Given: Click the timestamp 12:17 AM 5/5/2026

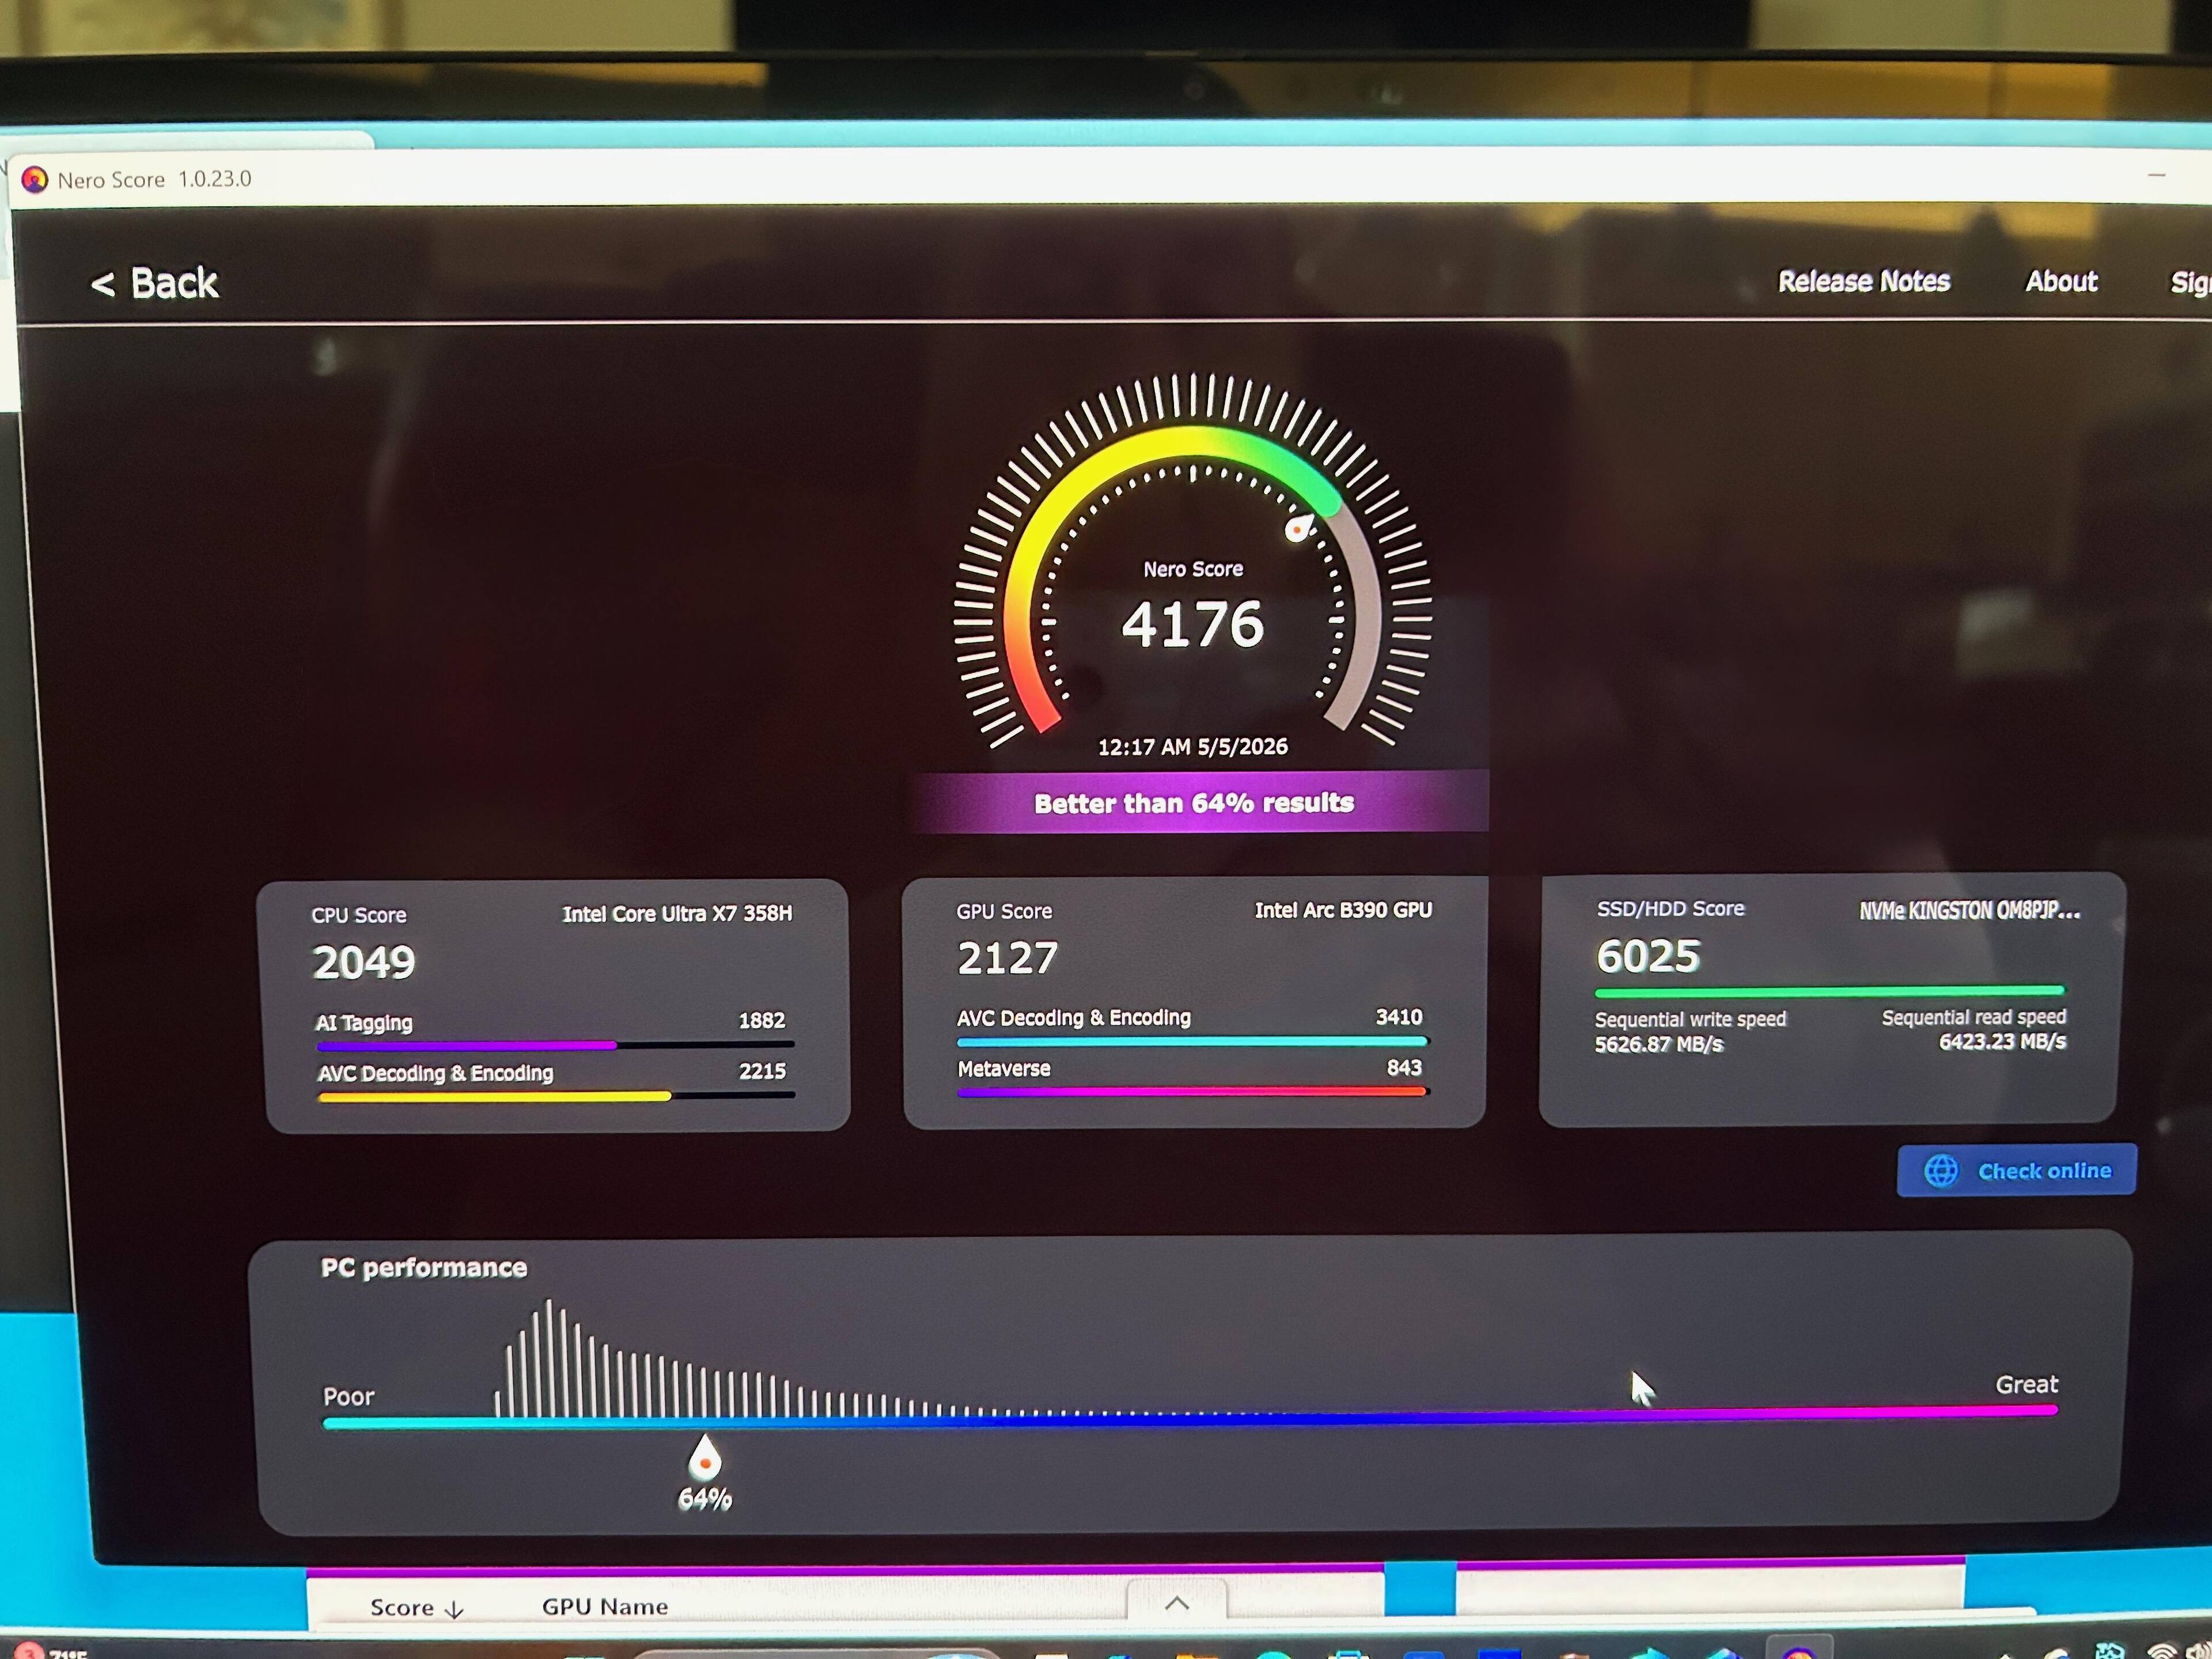Looking at the screenshot, I should coord(1193,747).
